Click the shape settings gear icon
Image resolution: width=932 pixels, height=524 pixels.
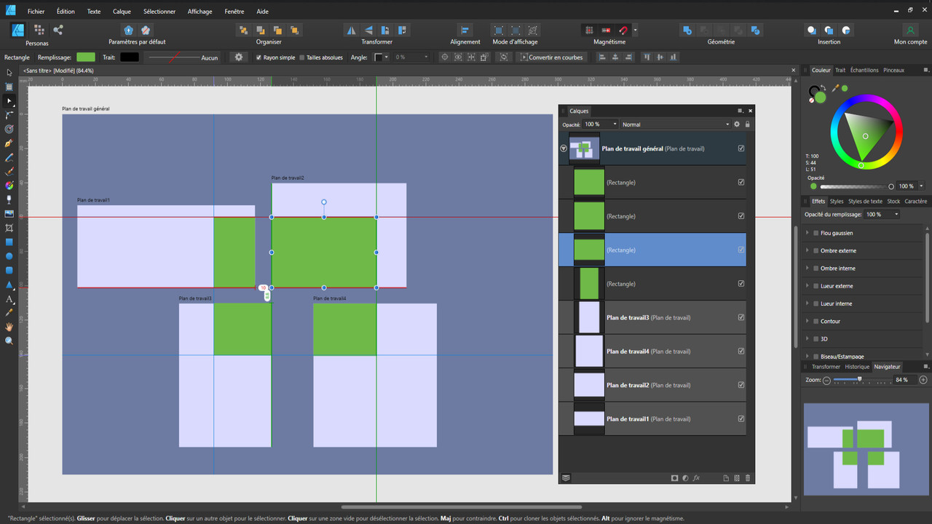(238, 57)
